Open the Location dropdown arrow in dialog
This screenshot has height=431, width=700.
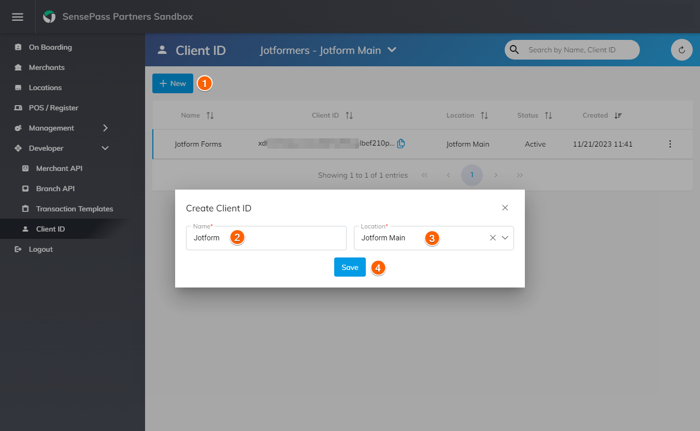[505, 238]
